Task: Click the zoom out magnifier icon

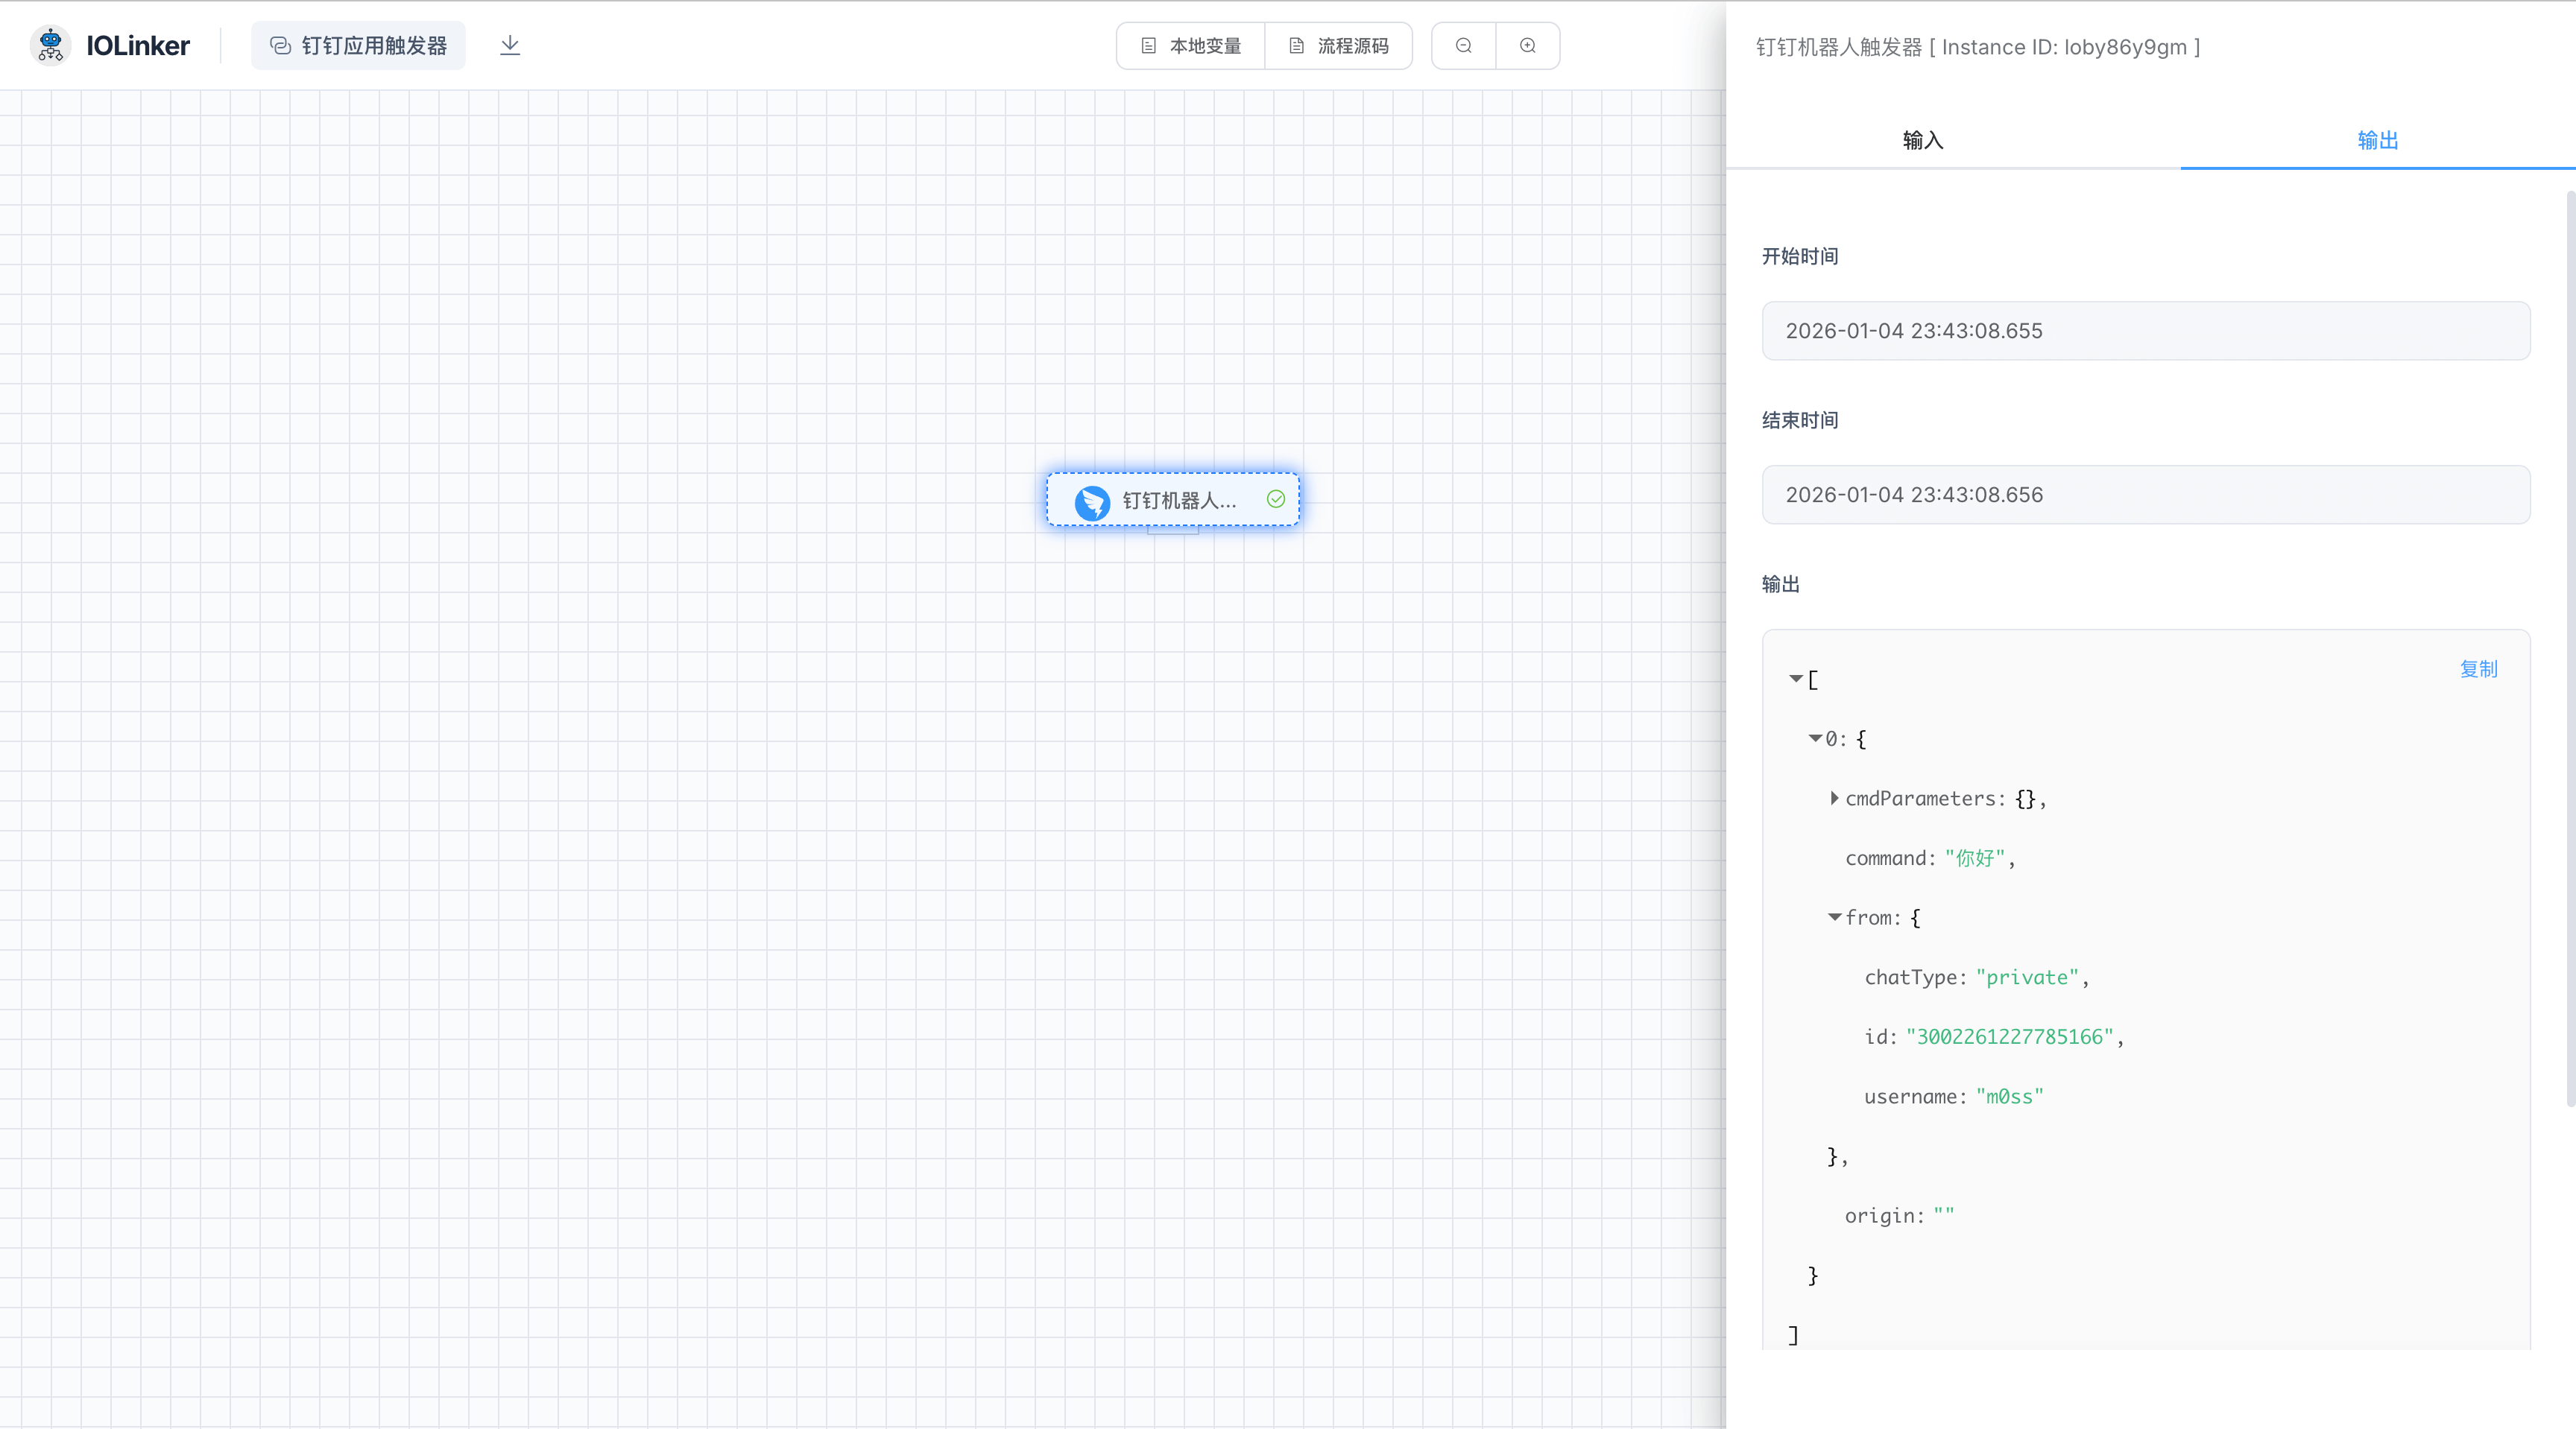Action: (x=1463, y=45)
